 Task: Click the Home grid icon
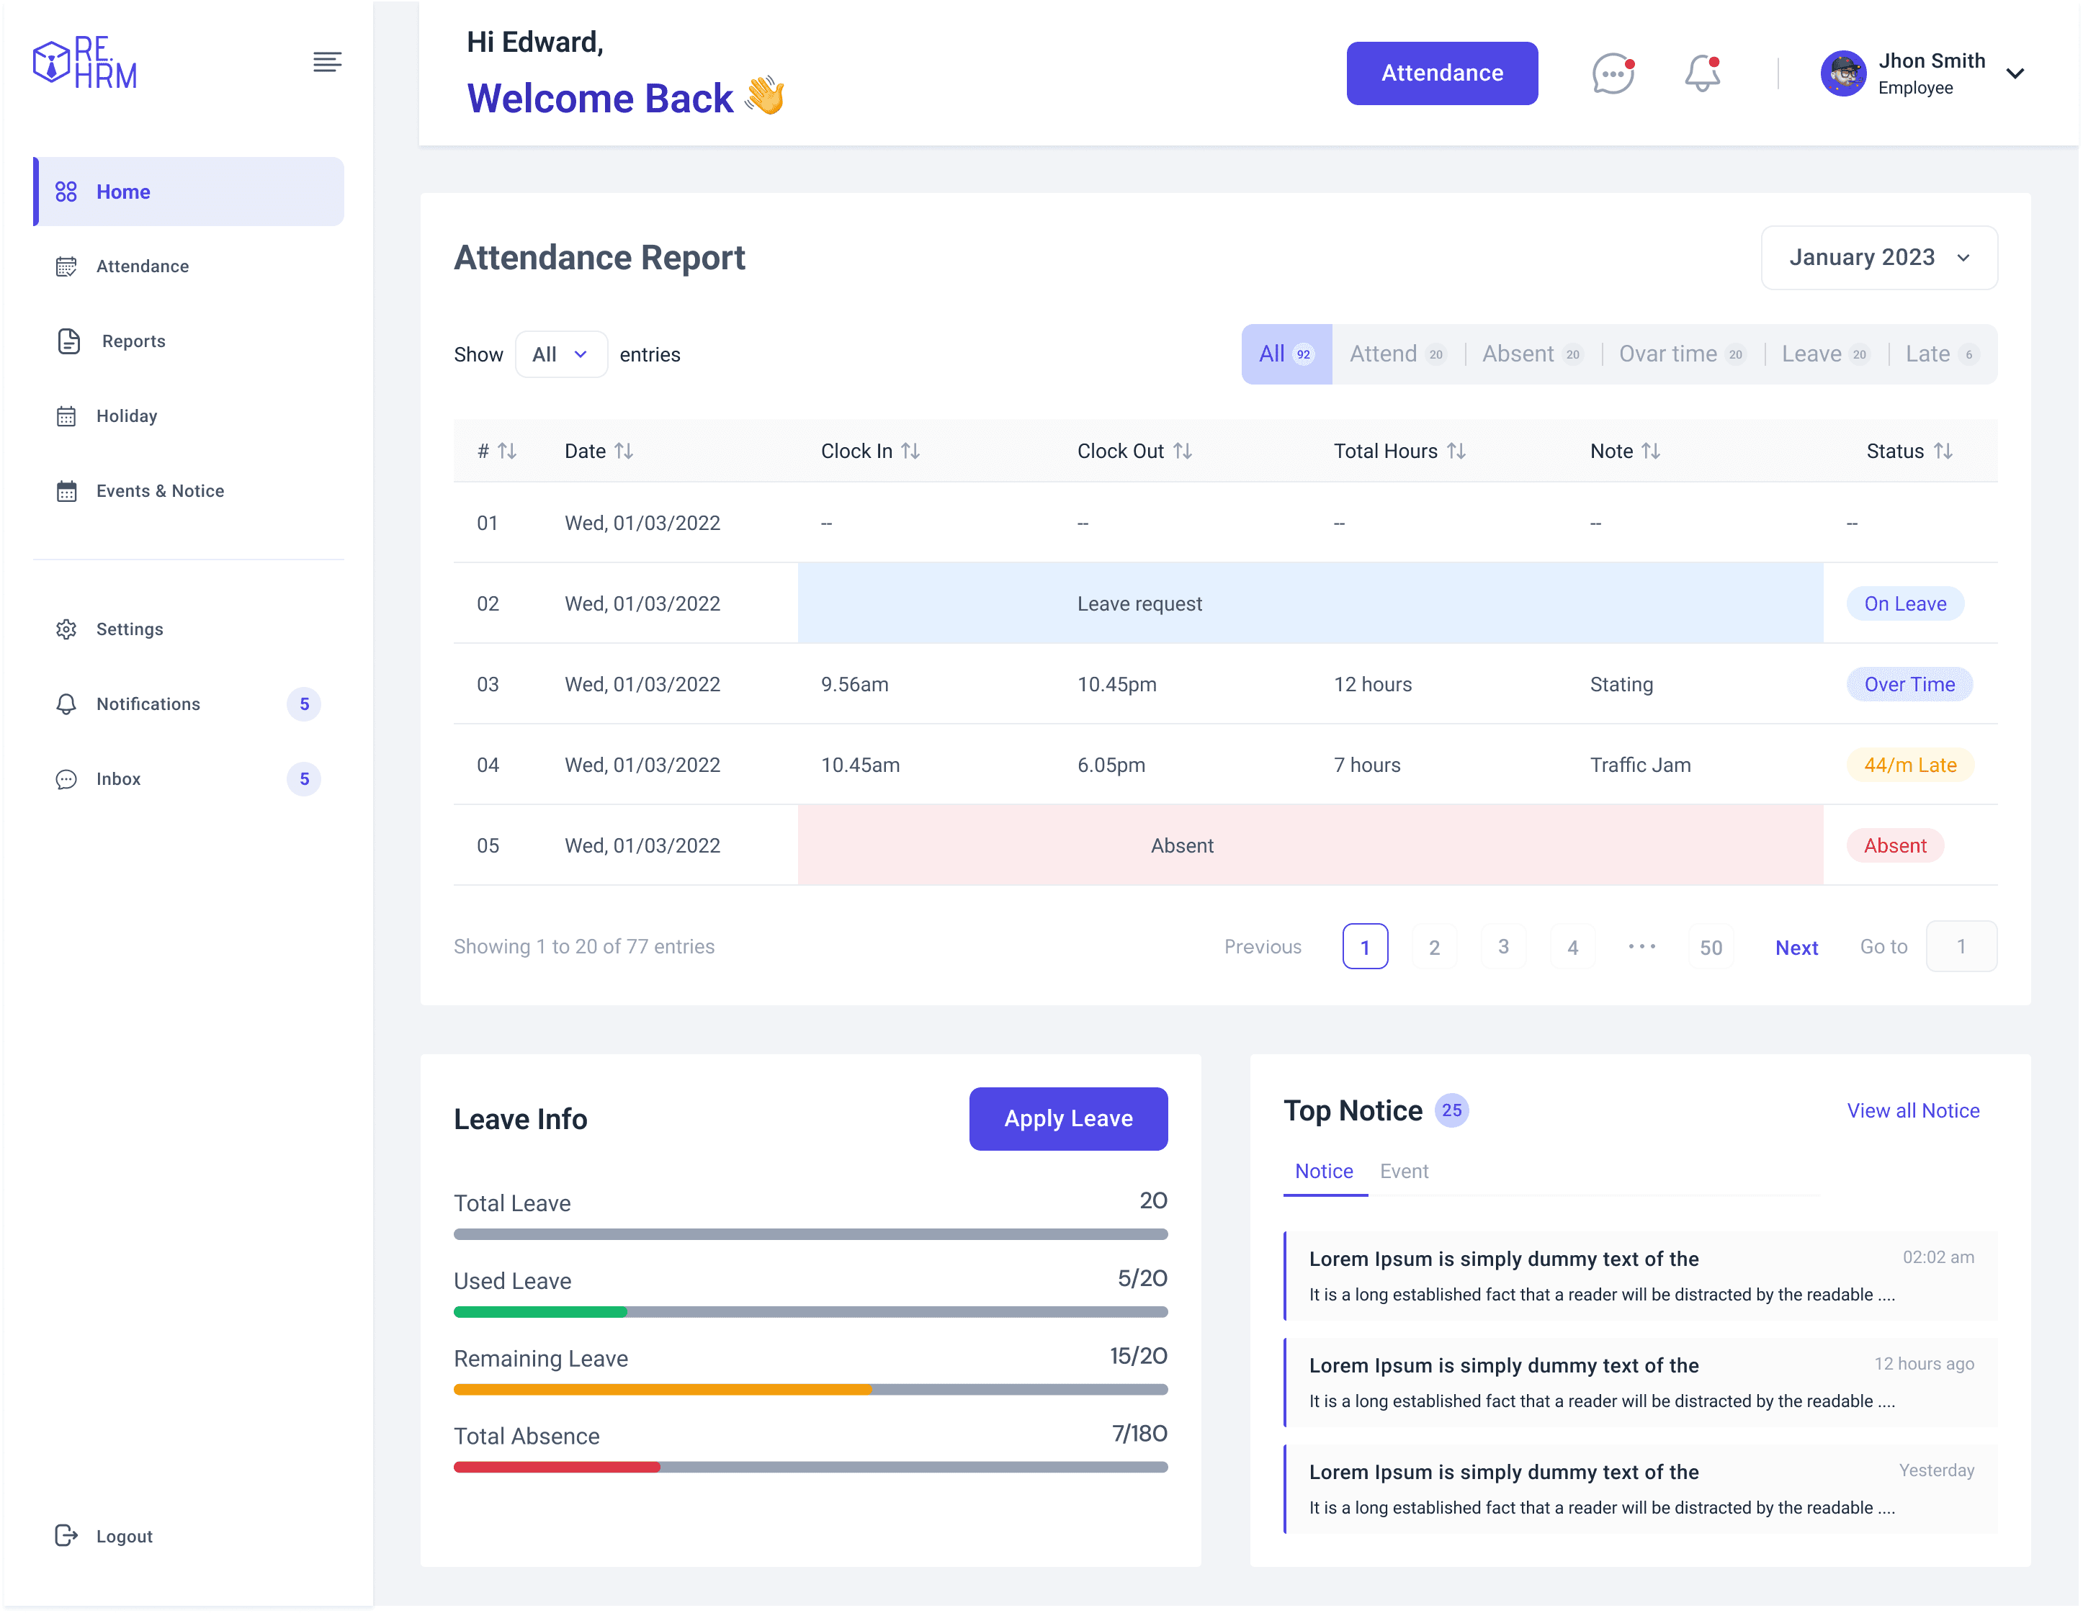[66, 192]
